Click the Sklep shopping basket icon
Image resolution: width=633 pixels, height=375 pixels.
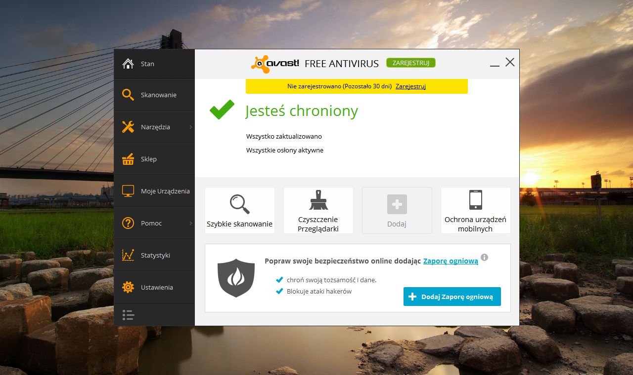(x=128, y=159)
